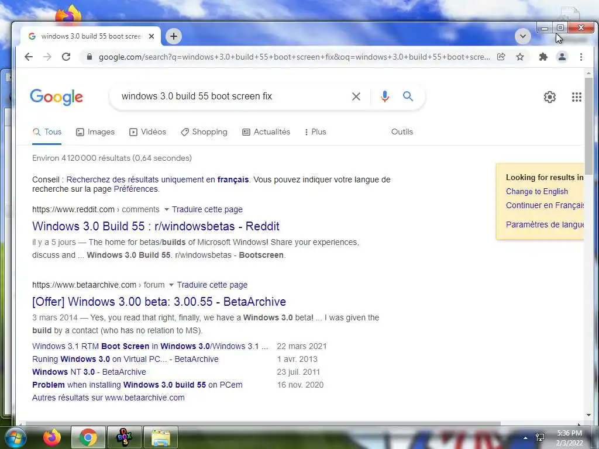Launch Firefox from the taskbar
The height and width of the screenshot is (449, 599).
[52, 437]
